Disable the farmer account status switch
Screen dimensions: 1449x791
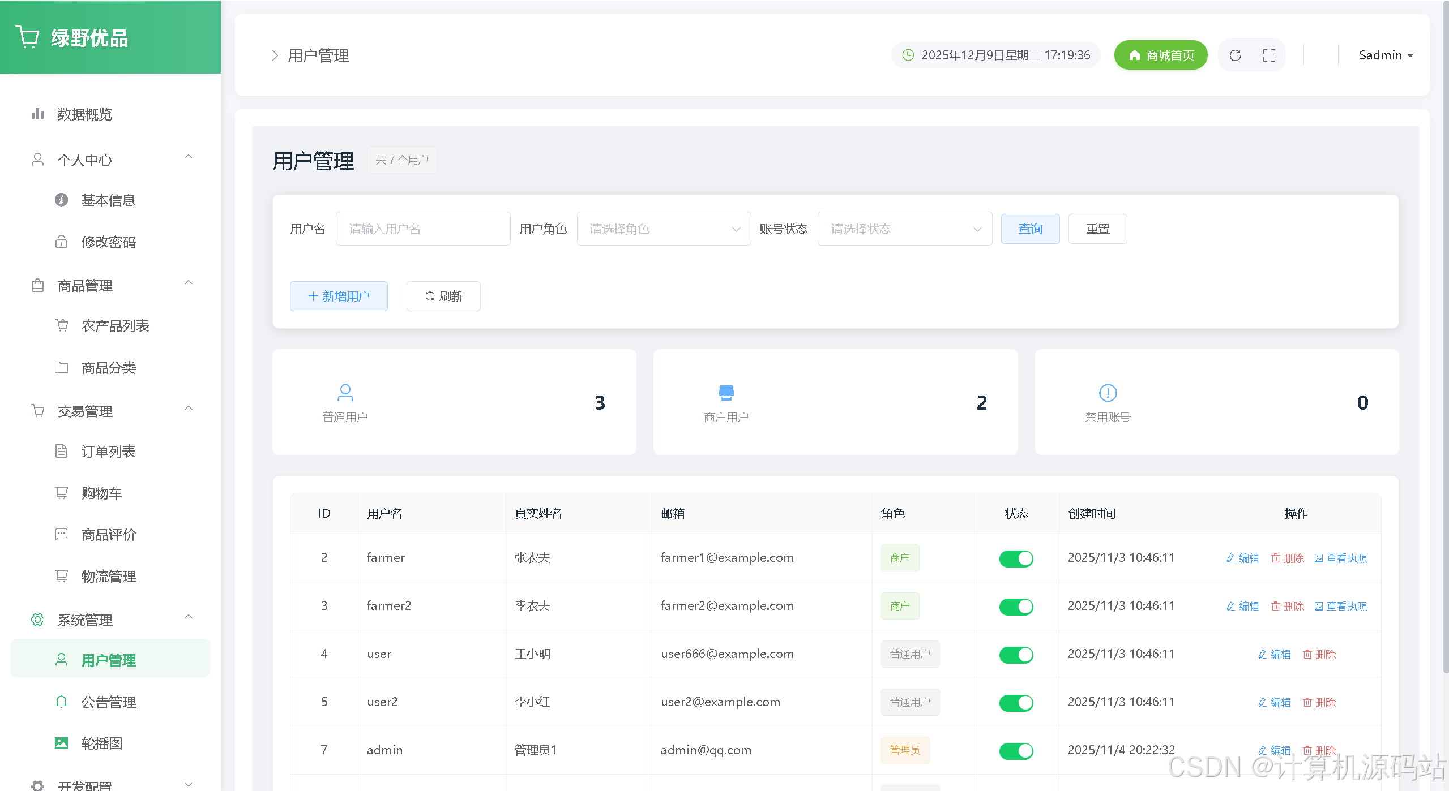coord(1016,558)
